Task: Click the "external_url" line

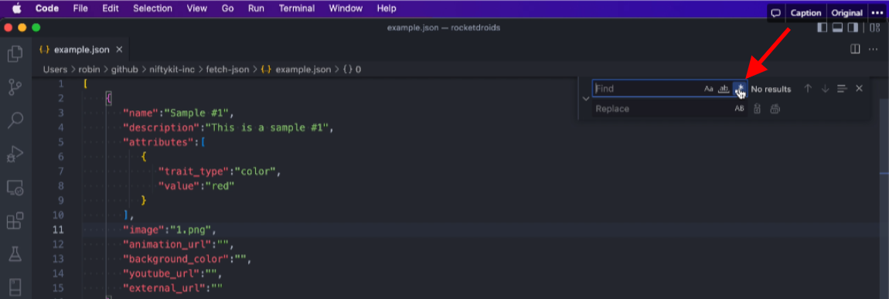Action: (173, 288)
